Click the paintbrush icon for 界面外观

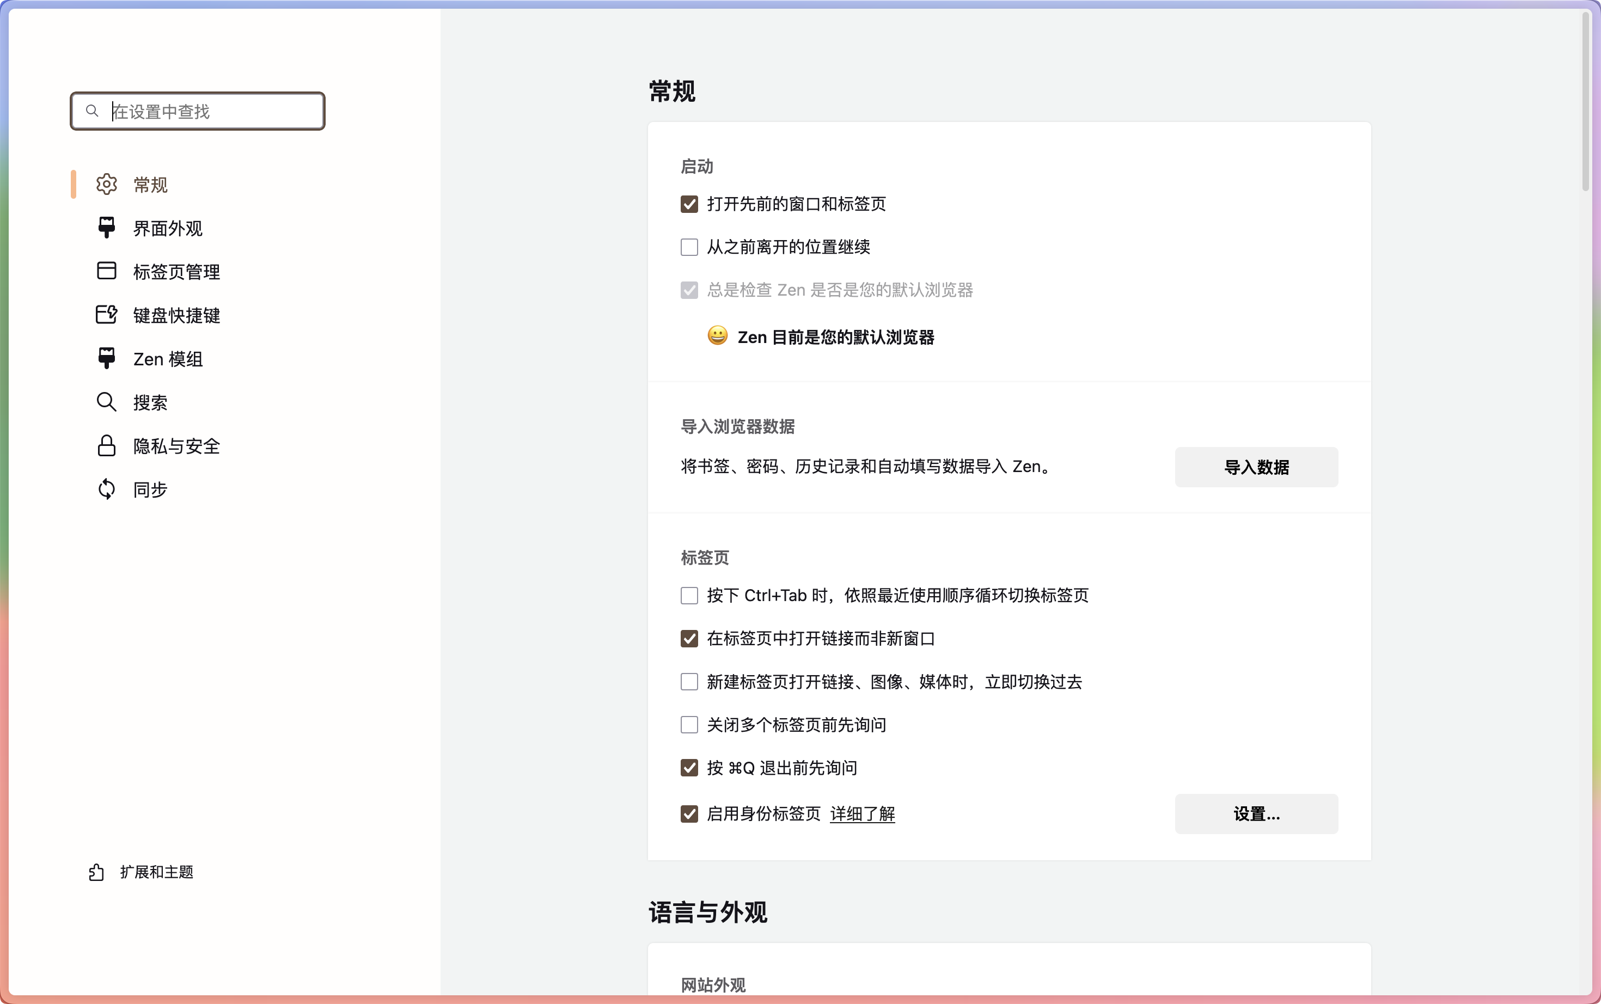pos(106,228)
